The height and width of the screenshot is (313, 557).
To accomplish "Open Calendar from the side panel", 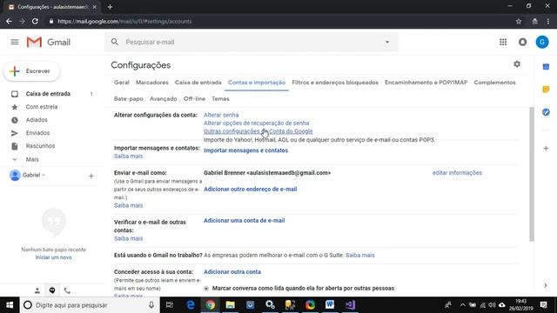I will (x=546, y=67).
